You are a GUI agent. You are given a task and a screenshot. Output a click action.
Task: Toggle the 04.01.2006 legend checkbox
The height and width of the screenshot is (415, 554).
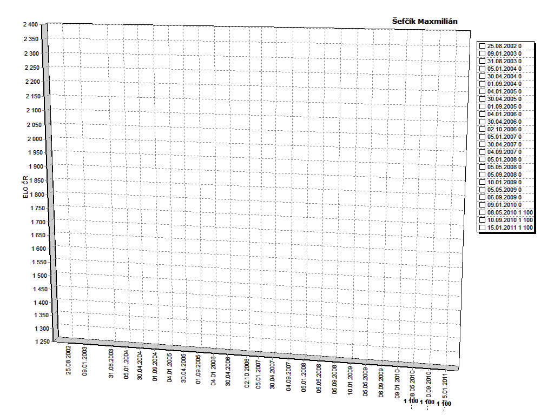pyautogui.click(x=482, y=114)
